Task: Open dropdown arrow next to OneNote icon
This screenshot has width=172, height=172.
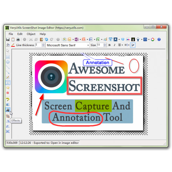Action: point(80,40)
